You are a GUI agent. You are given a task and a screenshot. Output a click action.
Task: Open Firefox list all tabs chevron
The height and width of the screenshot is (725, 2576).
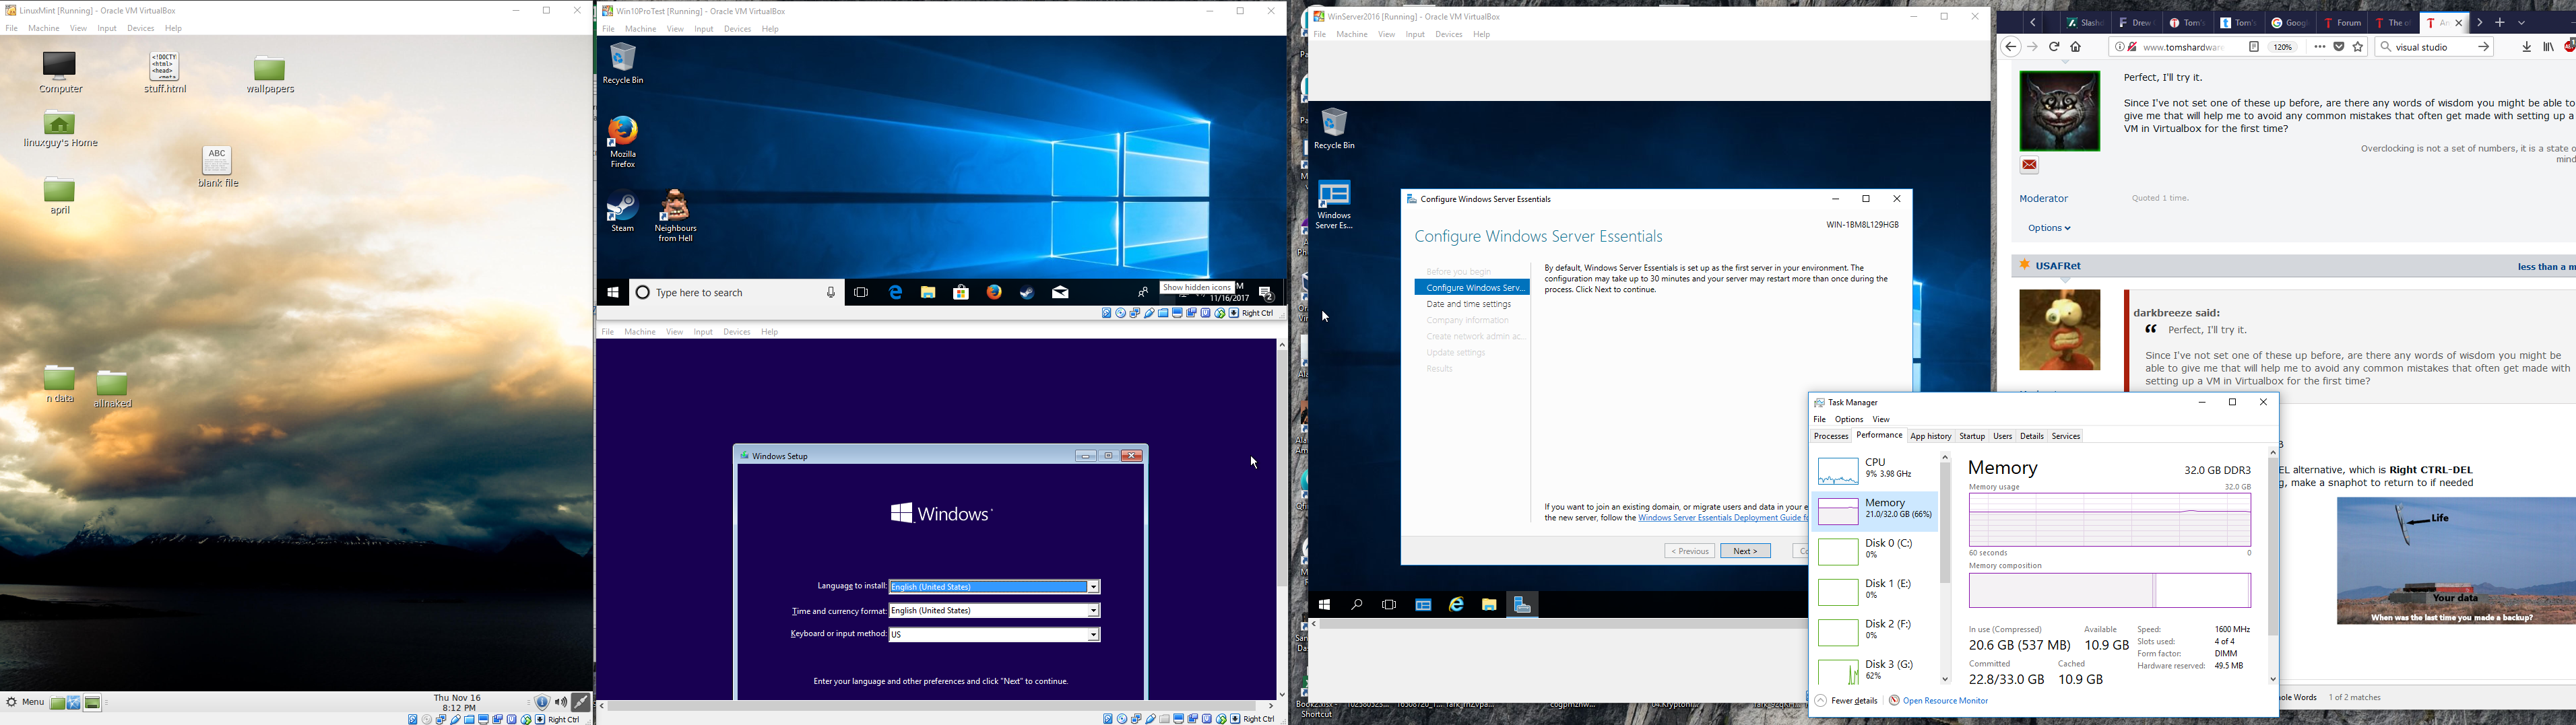pyautogui.click(x=2522, y=23)
